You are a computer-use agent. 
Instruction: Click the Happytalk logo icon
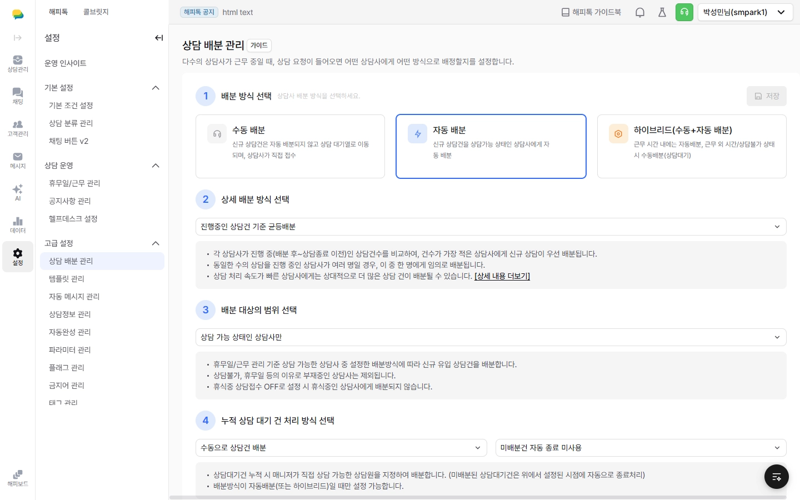tap(18, 14)
